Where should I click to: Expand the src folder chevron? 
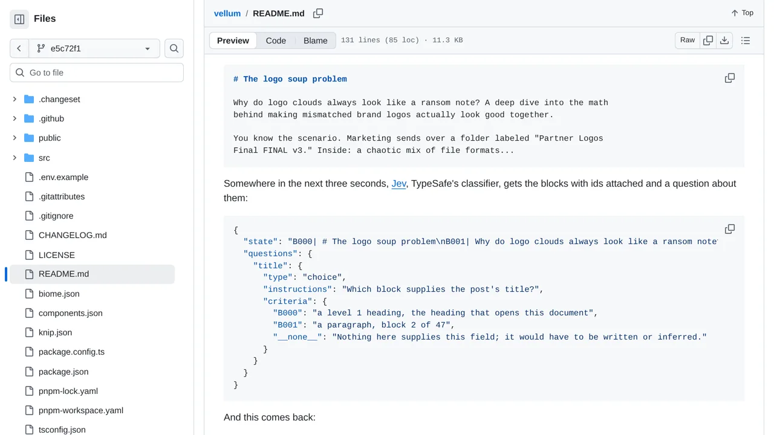(15, 158)
